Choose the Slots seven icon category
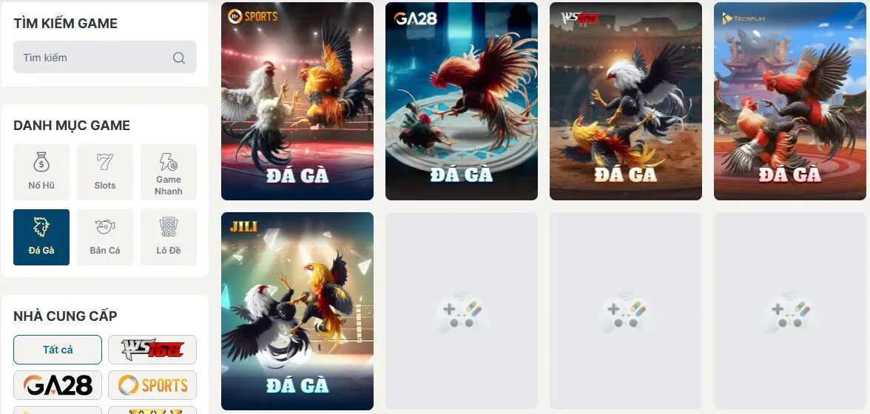This screenshot has width=870, height=414. click(x=105, y=172)
